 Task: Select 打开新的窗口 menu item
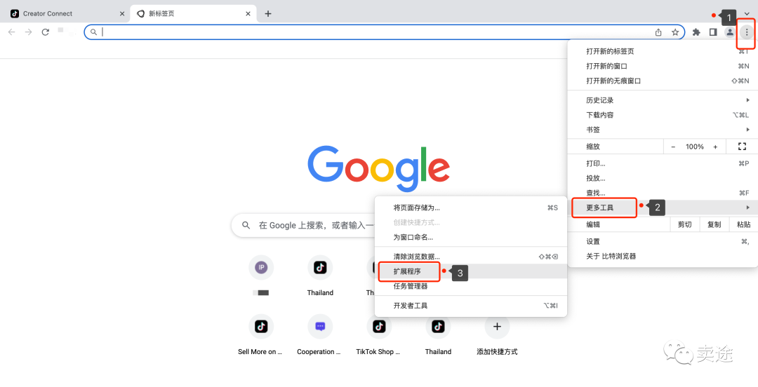pyautogui.click(x=663, y=66)
